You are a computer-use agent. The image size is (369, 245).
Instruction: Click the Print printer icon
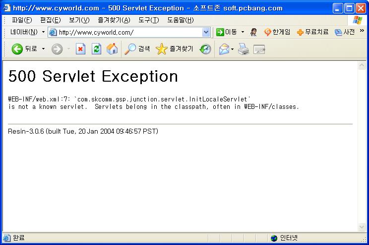click(x=243, y=49)
